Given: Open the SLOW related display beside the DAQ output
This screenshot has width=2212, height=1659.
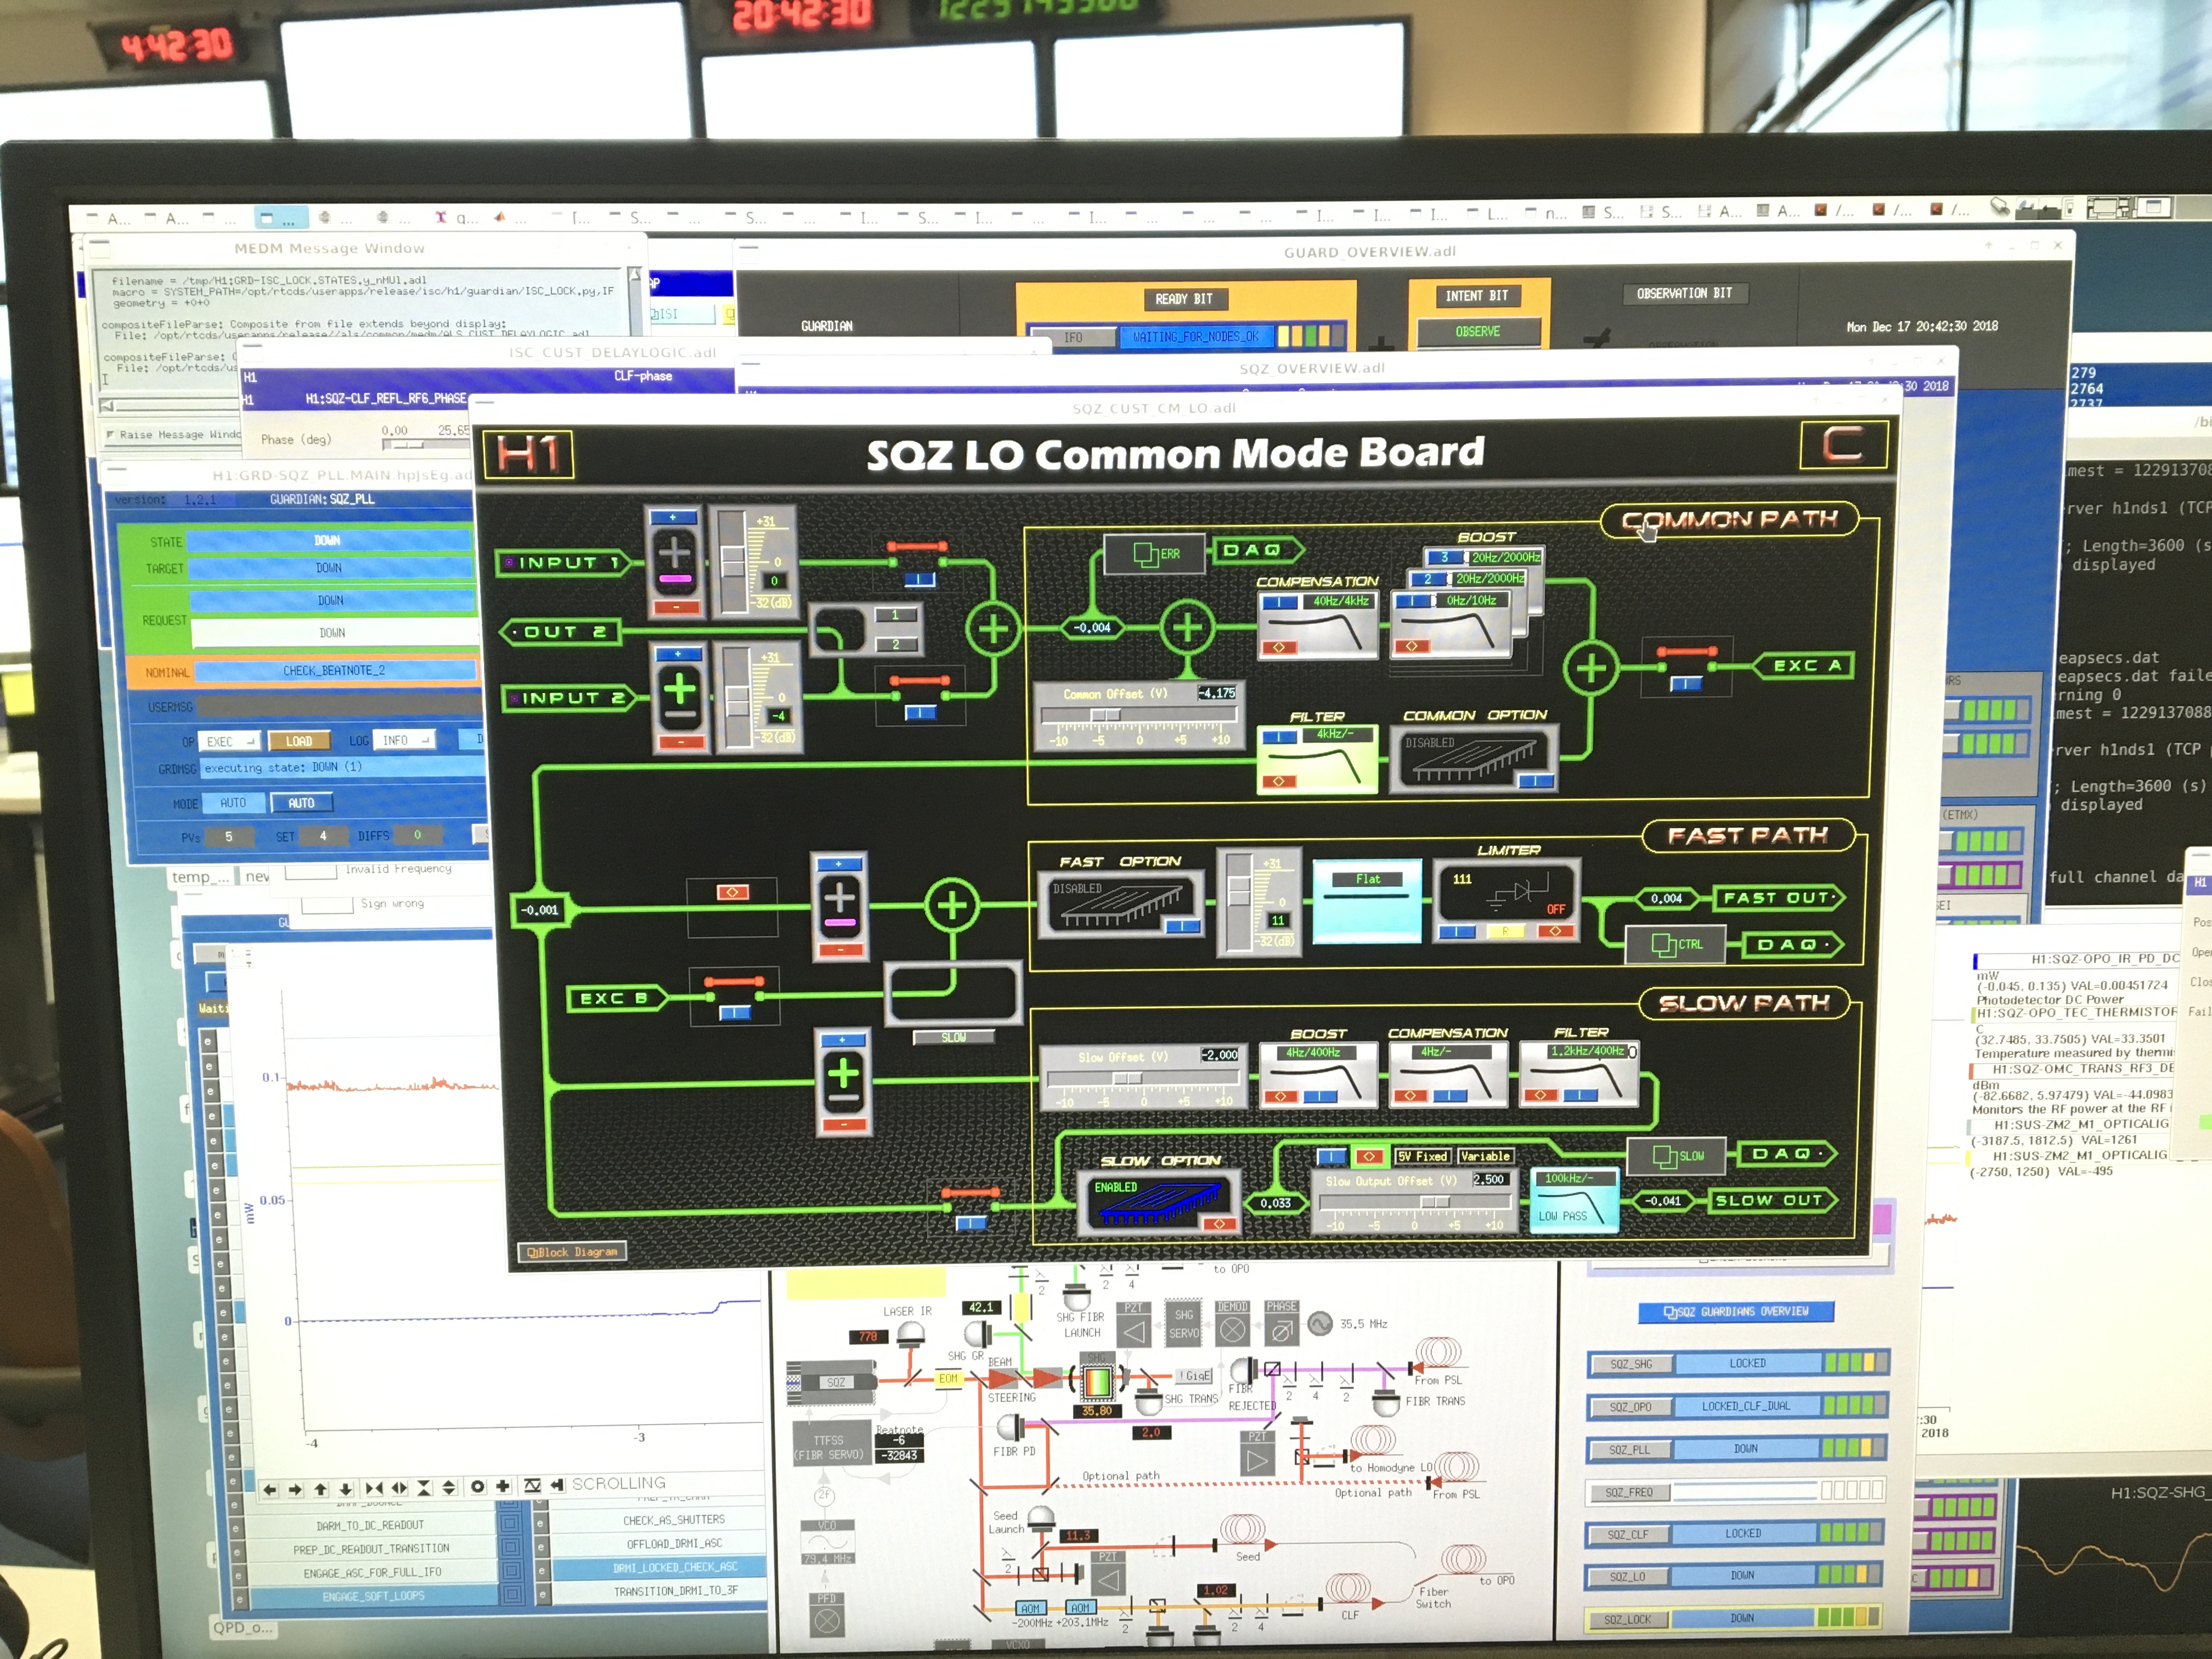Looking at the screenshot, I should (1677, 1156).
